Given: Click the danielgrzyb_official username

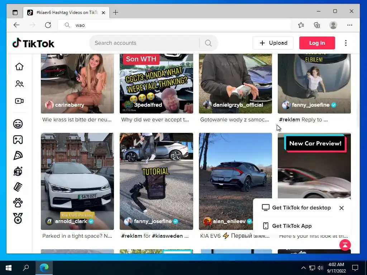Looking at the screenshot, I should click(x=238, y=105).
